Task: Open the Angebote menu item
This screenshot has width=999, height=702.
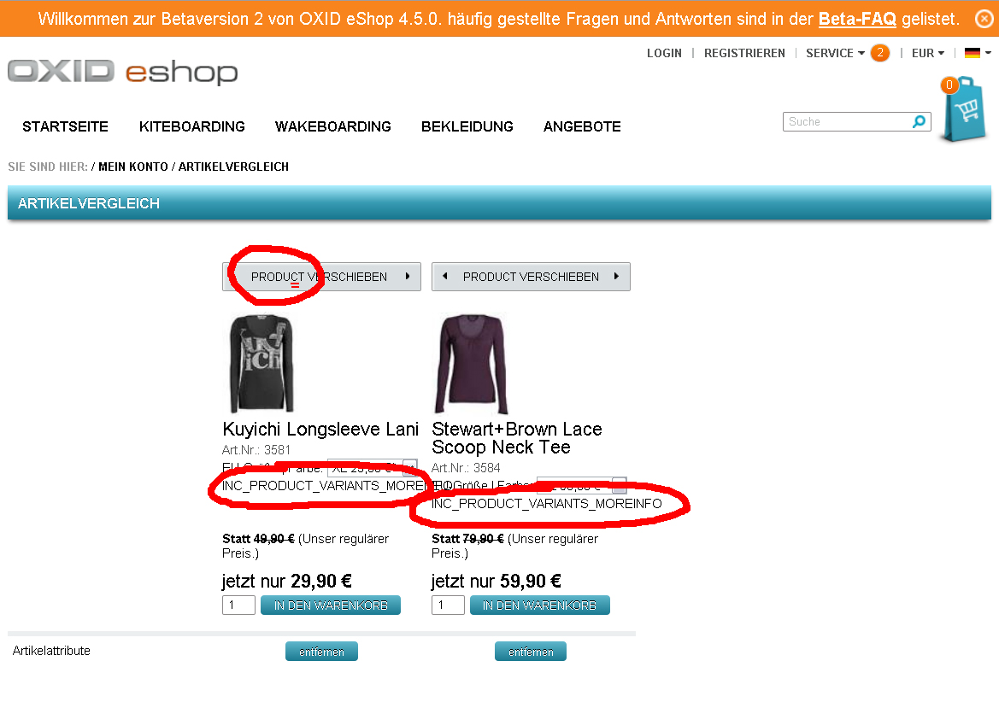Action: [x=582, y=126]
